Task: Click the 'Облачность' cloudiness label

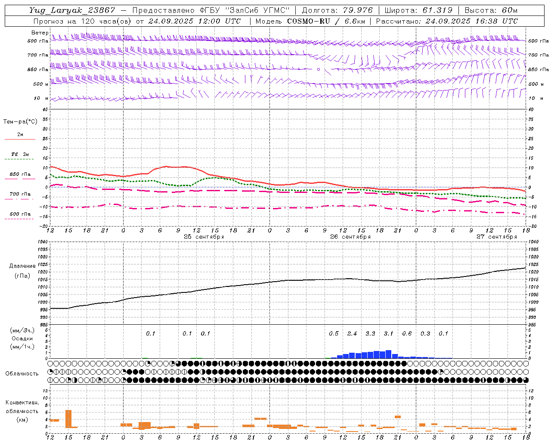Action: point(22,373)
